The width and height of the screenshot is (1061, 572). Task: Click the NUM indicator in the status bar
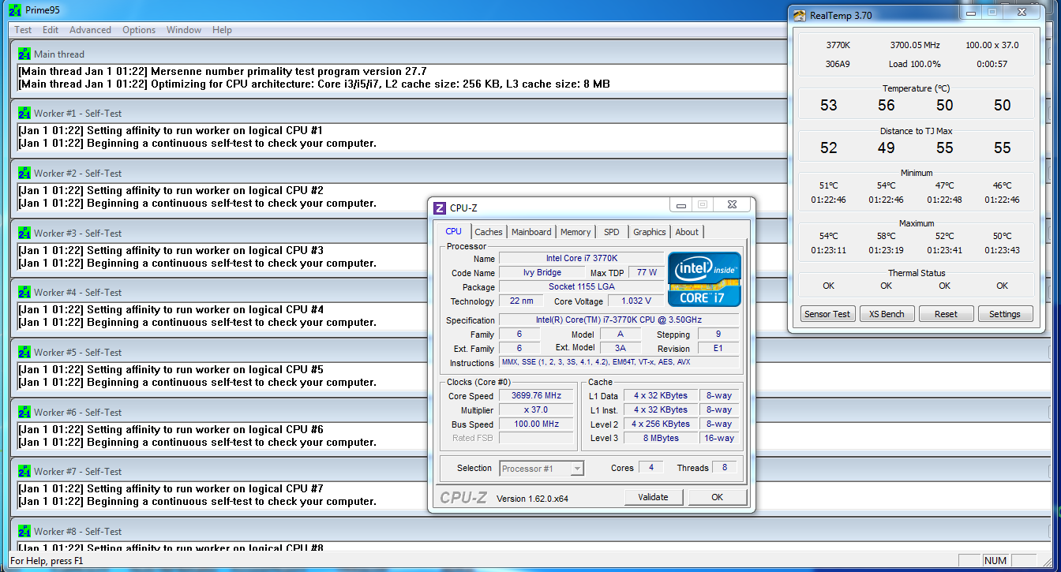pyautogui.click(x=996, y=561)
